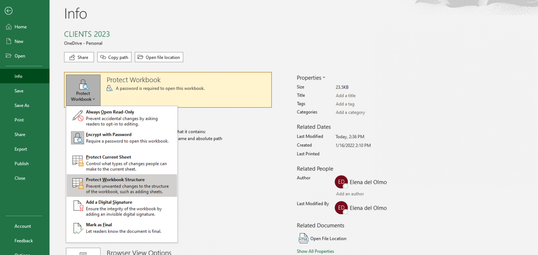
Task: Click the Open File Location HTML icon
Action: (x=303, y=238)
